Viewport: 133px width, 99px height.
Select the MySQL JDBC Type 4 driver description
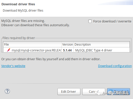(94, 50)
